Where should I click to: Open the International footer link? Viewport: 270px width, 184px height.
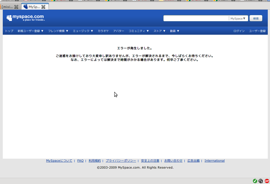[215, 161]
